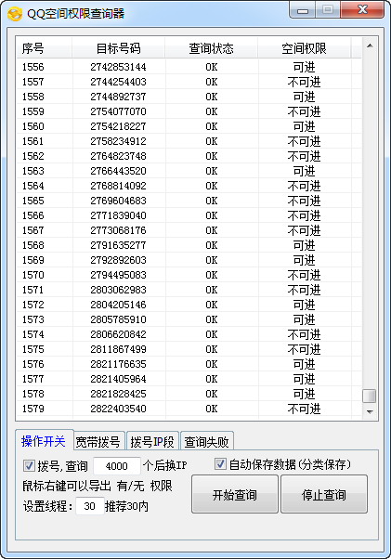This screenshot has width=391, height=559.
Task: Click the thread count field showing 30
Action: pyautogui.click(x=89, y=506)
